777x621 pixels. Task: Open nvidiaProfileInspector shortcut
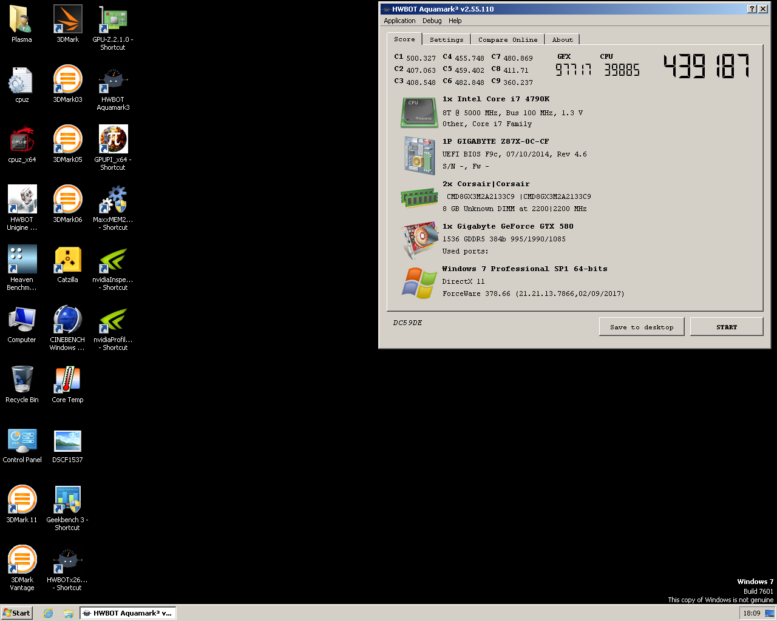(x=113, y=328)
